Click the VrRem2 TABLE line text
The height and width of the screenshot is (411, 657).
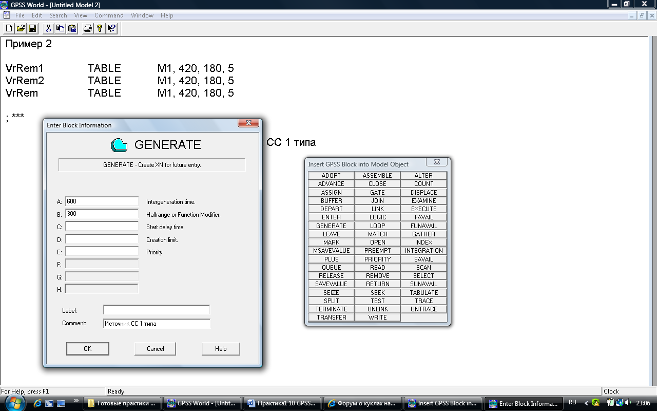click(120, 81)
